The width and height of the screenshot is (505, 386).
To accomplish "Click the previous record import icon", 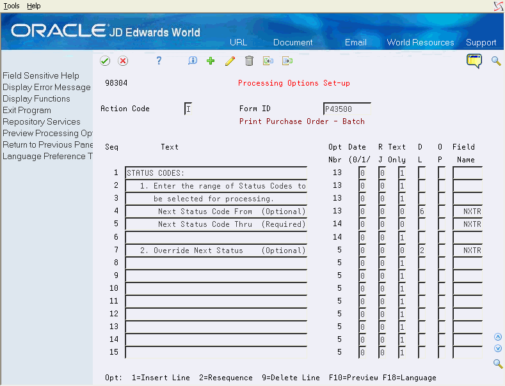I will pyautogui.click(x=268, y=61).
